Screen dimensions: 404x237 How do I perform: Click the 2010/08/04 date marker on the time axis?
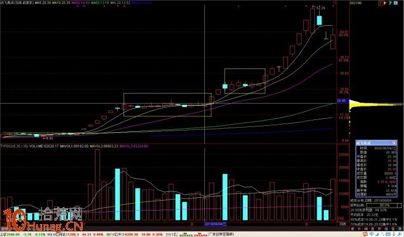[215, 224]
